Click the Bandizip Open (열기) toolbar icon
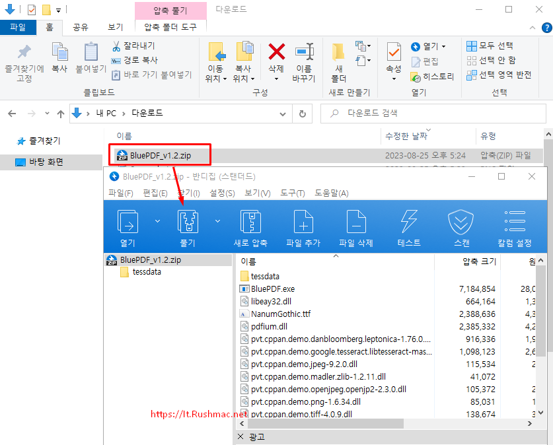553x445 pixels. pyautogui.click(x=128, y=222)
